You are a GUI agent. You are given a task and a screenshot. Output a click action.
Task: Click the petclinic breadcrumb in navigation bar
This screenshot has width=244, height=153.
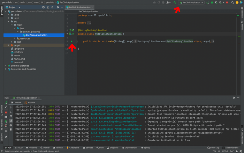(50, 2)
